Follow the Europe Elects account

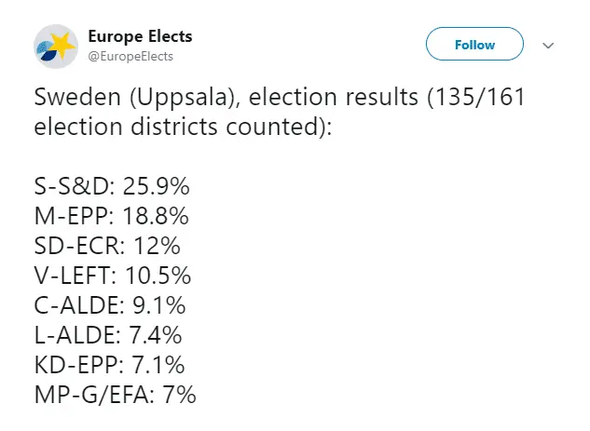pyautogui.click(x=474, y=45)
